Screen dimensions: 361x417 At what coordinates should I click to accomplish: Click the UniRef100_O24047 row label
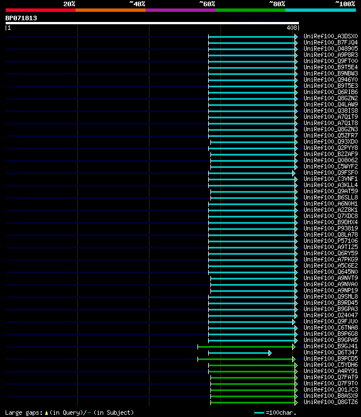[x=331, y=316]
